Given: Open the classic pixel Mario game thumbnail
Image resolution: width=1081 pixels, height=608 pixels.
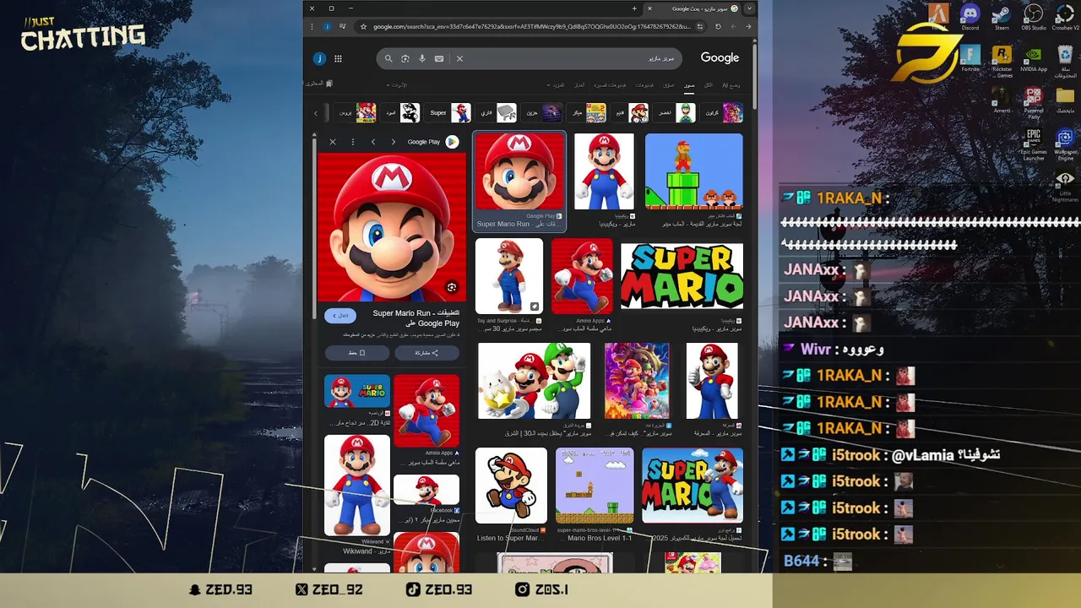Looking at the screenshot, I should pos(694,171).
